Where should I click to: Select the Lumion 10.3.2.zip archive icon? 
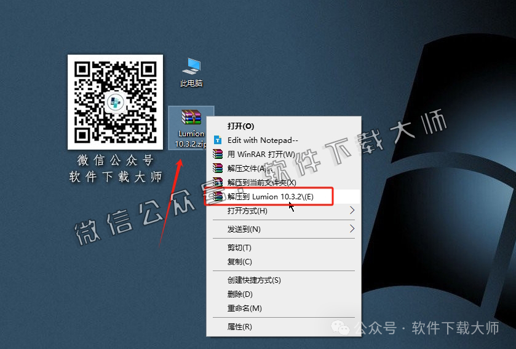coord(191,128)
